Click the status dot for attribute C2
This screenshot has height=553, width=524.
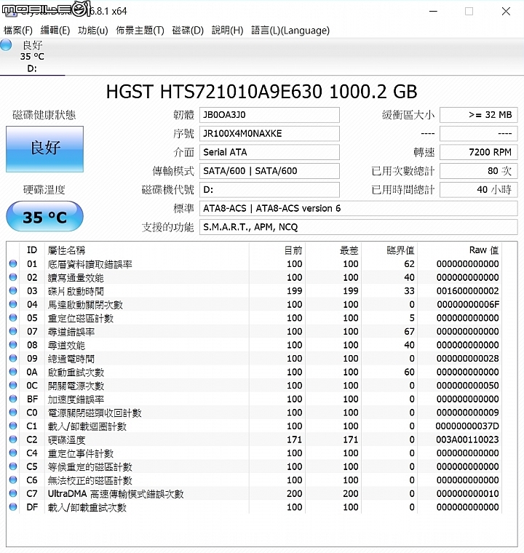(13, 439)
